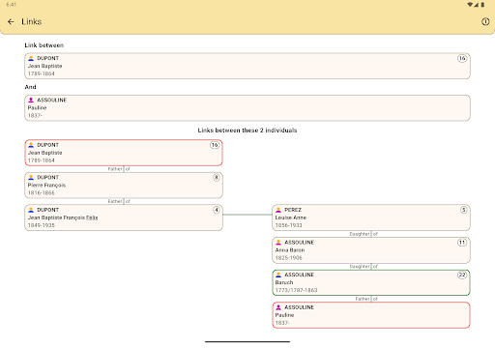Tap the wifi status icon

click(470, 5)
